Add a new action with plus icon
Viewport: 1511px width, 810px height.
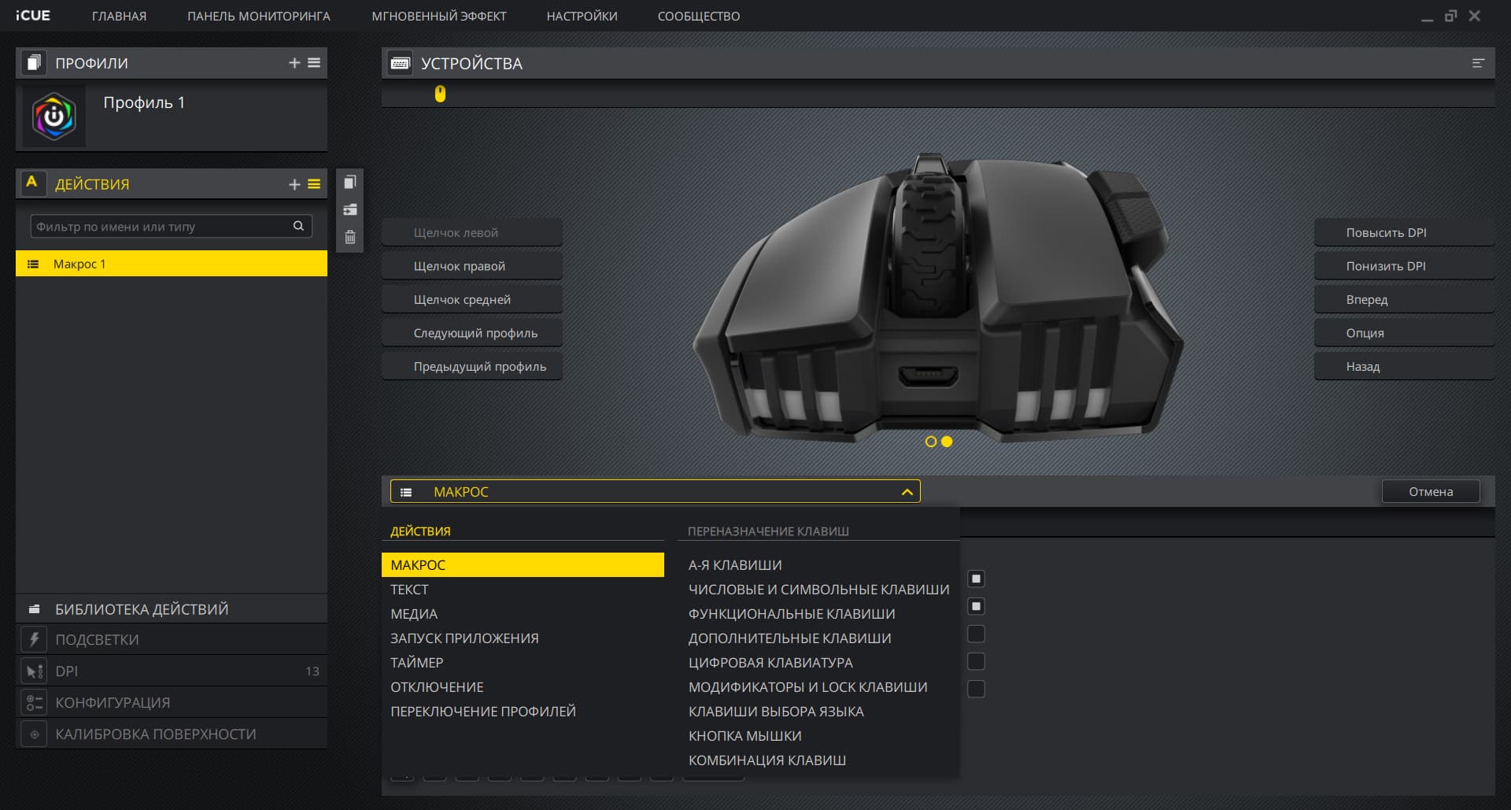click(294, 184)
